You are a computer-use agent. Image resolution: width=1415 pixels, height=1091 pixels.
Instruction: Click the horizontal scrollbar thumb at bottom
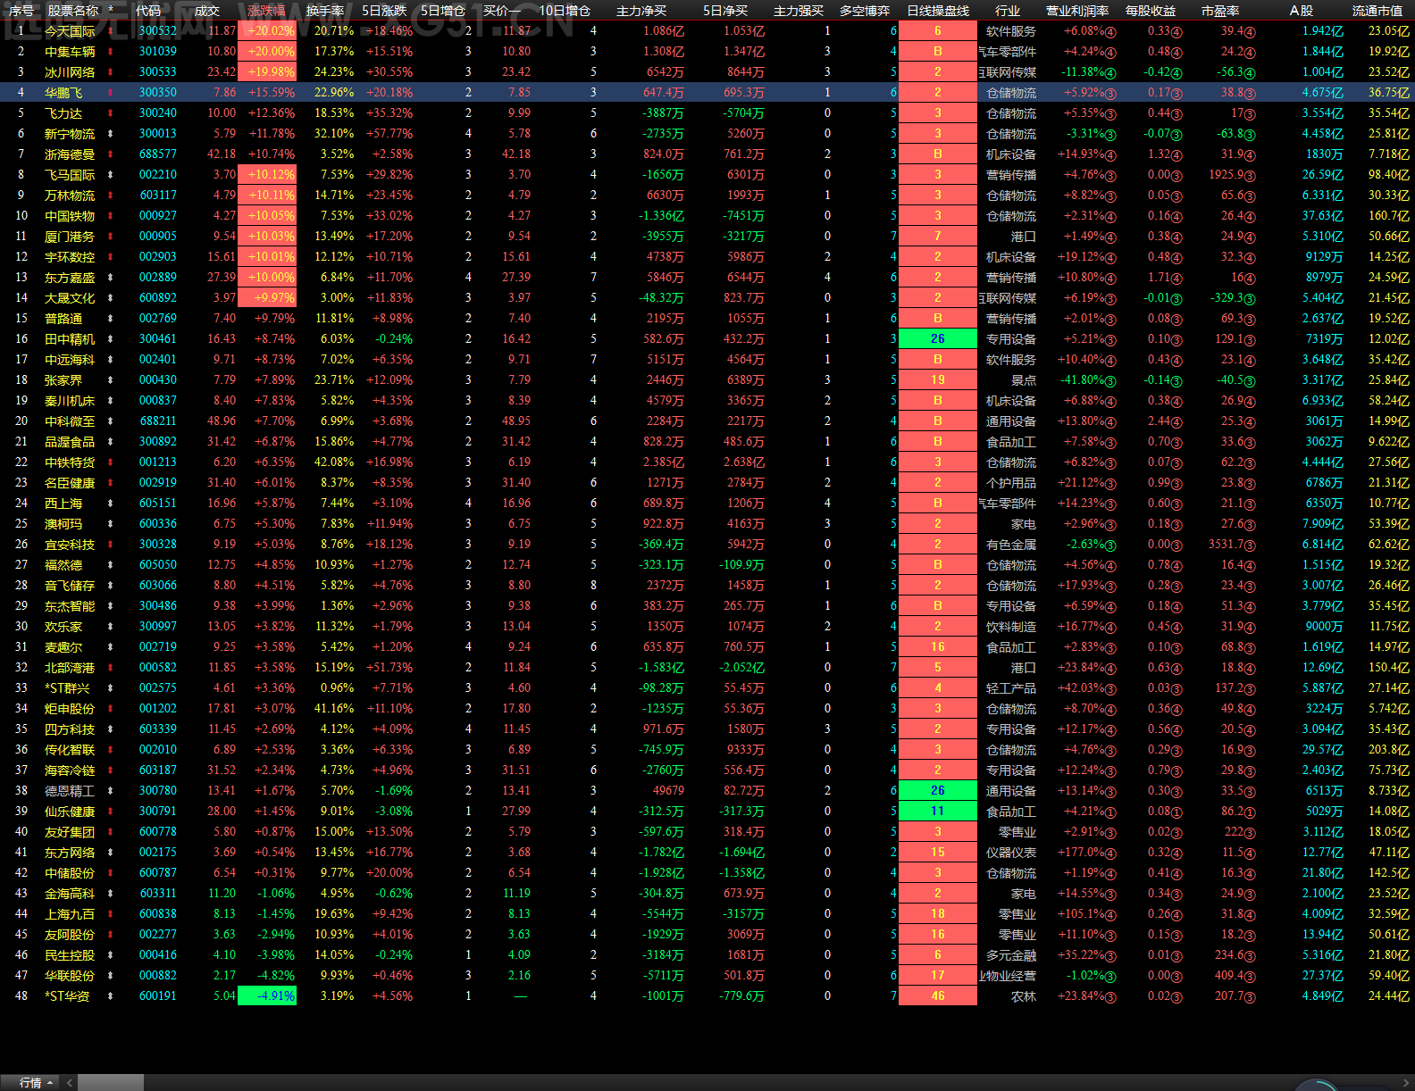(x=110, y=1083)
